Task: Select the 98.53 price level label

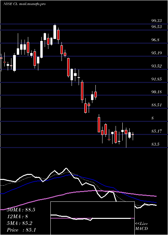Action: pos(157,27)
